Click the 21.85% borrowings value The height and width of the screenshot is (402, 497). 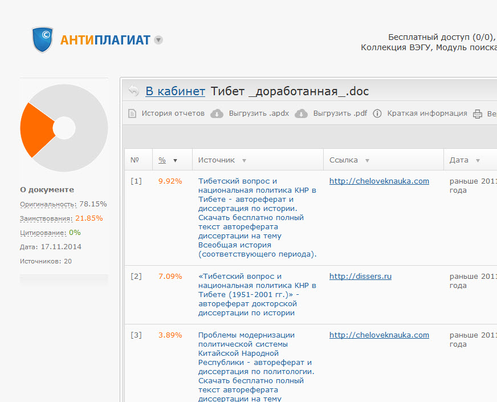click(89, 218)
